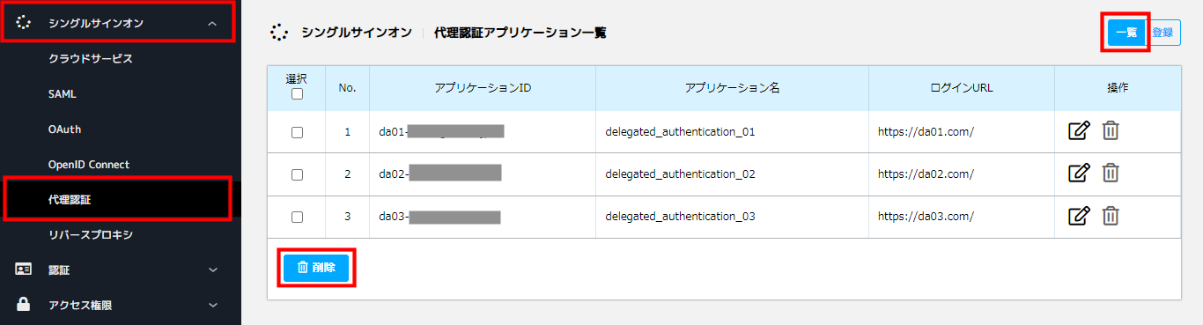Tick the checkbox for row No. 2
Viewport: 1203px width, 325px height.
pos(297,174)
